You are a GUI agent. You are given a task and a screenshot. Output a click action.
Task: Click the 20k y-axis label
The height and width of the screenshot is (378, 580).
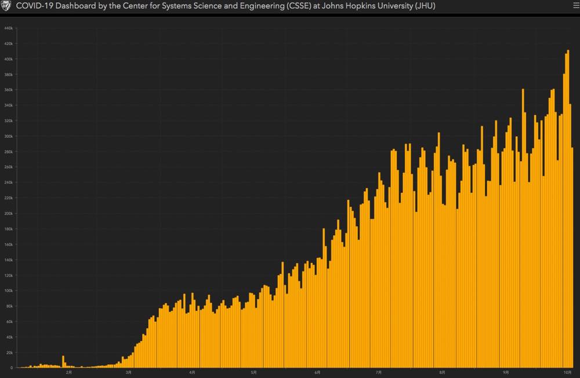coord(9,353)
